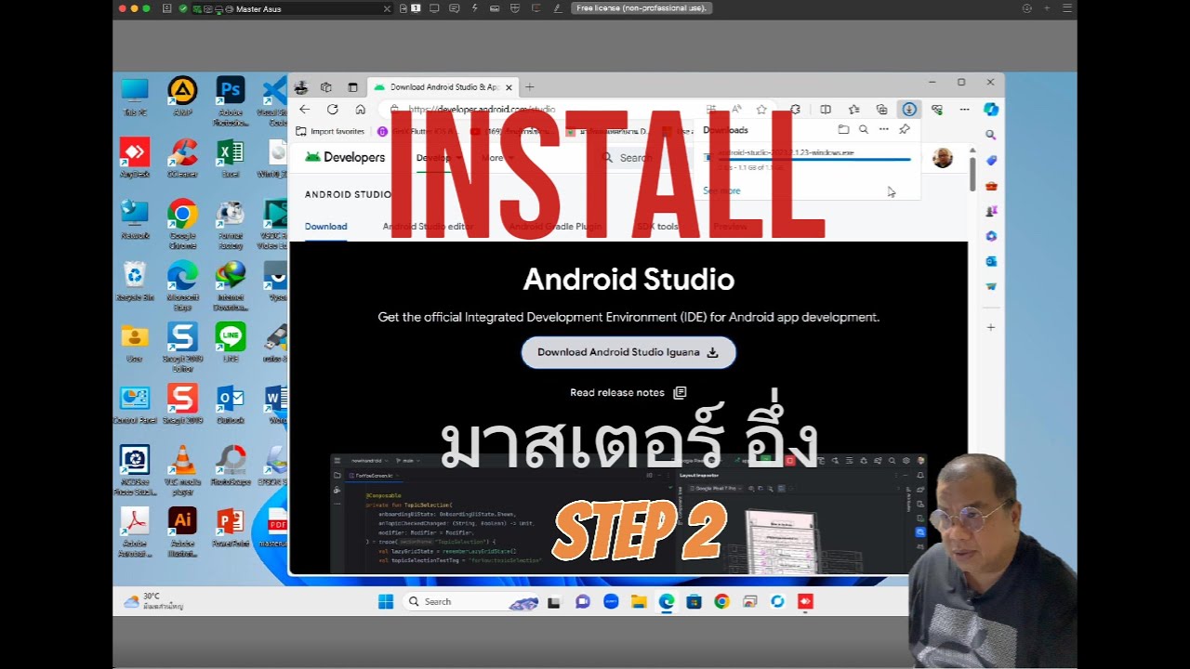This screenshot has width=1190, height=669.
Task: Open Edge extensions puzzle icon
Action: (796, 109)
